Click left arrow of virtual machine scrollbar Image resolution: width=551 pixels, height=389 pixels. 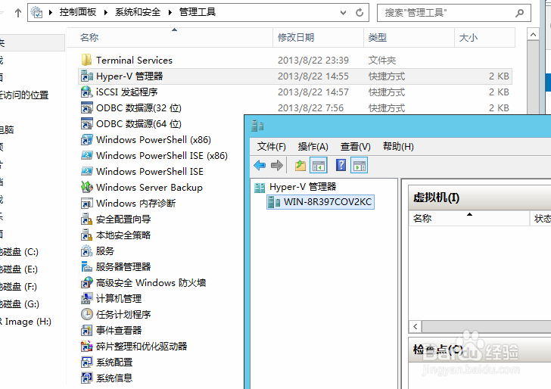pos(416,326)
